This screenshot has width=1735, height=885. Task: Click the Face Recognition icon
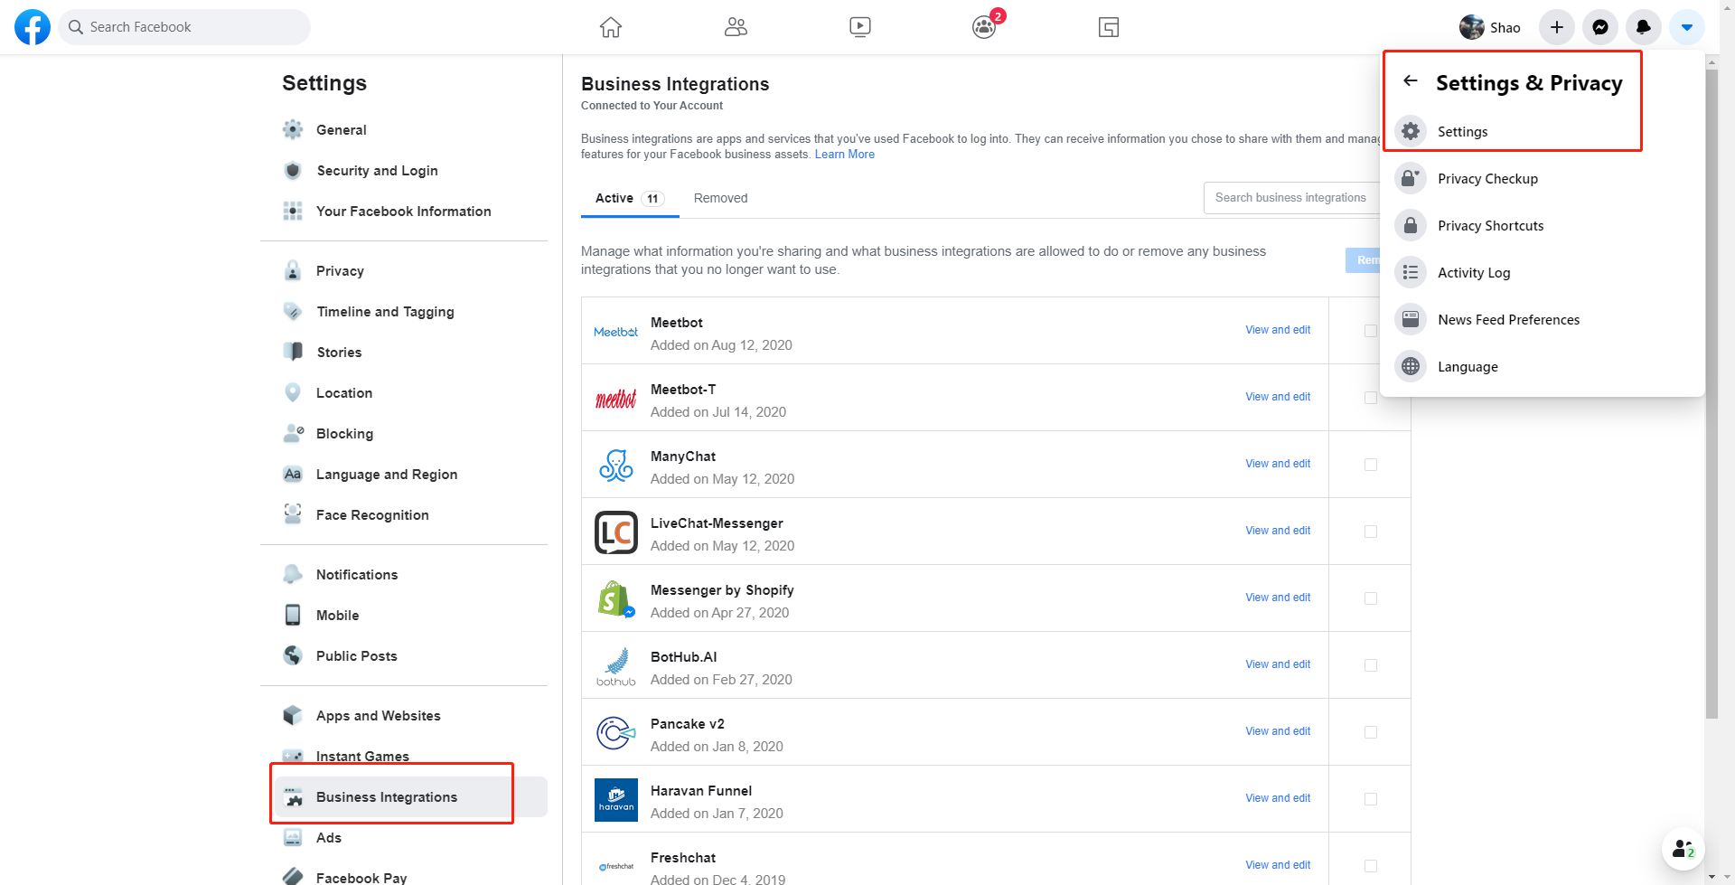click(293, 514)
